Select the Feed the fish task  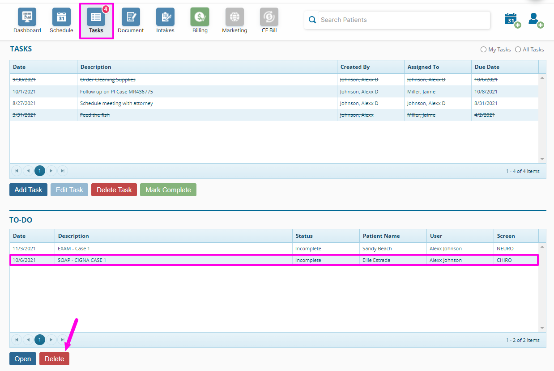pyautogui.click(x=274, y=115)
